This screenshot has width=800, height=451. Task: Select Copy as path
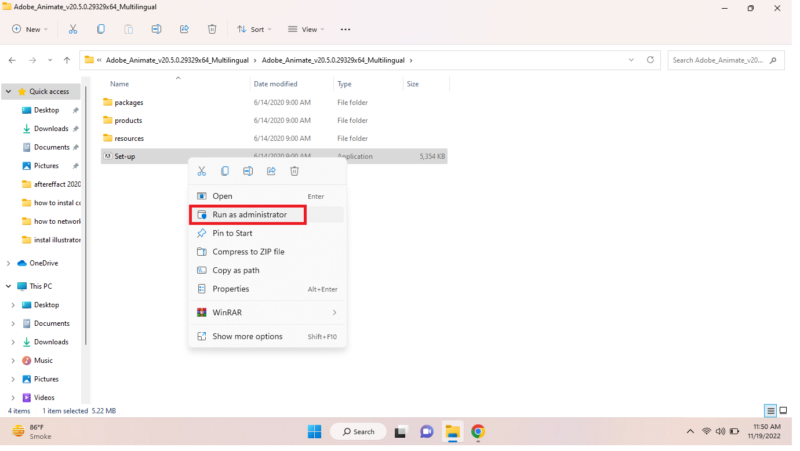point(267,270)
